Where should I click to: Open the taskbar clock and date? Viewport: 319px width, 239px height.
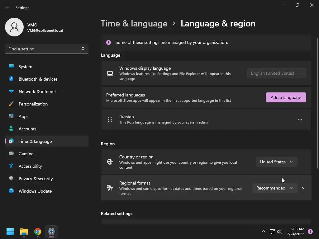tap(295, 232)
